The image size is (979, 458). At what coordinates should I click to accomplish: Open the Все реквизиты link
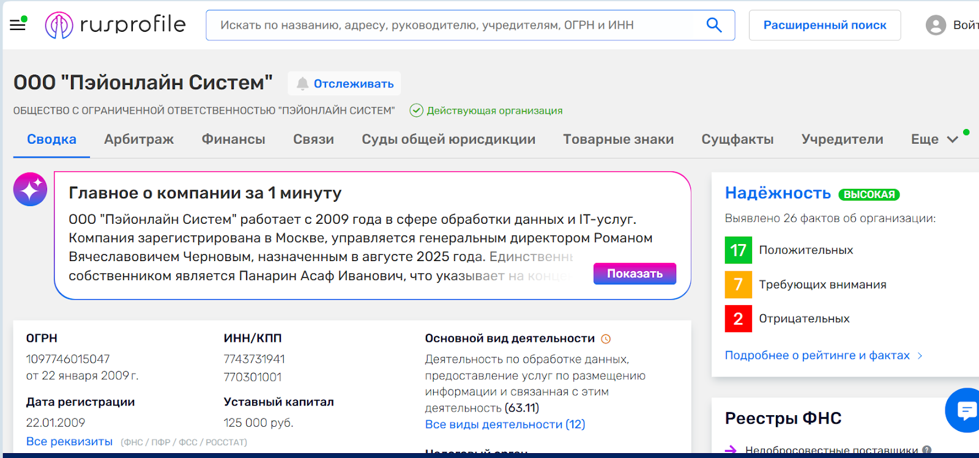69,441
